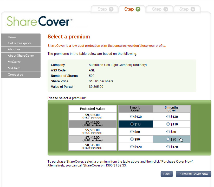Choose $110 premium under 6 months cover
The height and width of the screenshot is (187, 214).
168,124
